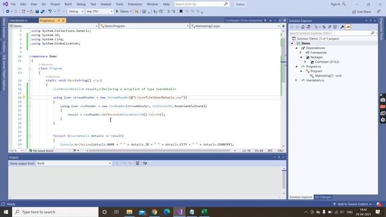This screenshot has height=217, width=386.
Task: Click the Output panel vertical scrollbar
Action: (x=283, y=180)
